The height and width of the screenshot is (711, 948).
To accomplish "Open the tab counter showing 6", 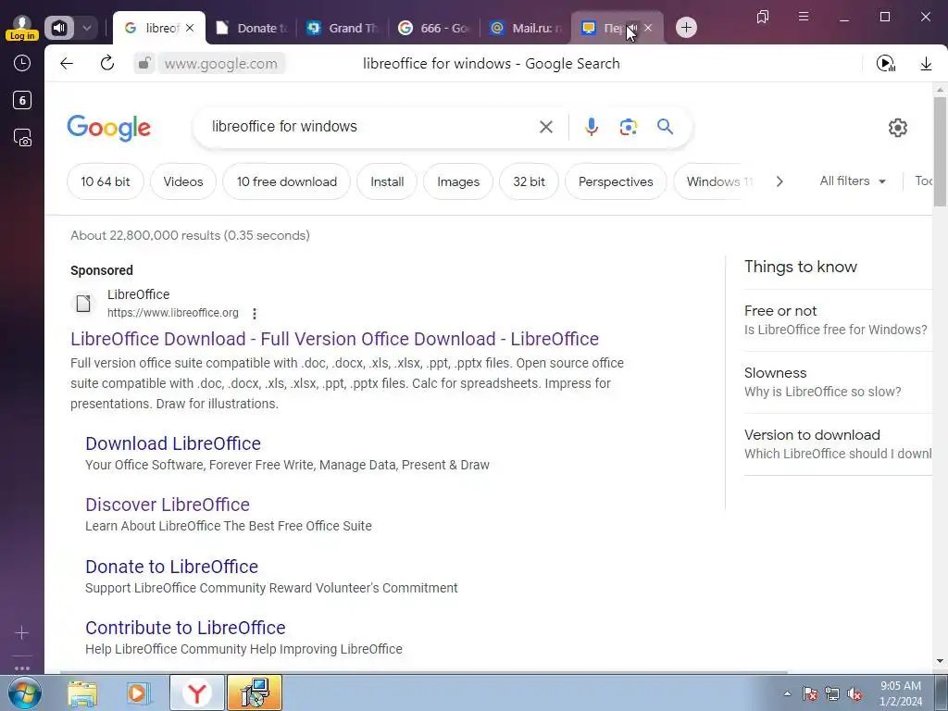I will pos(22,100).
